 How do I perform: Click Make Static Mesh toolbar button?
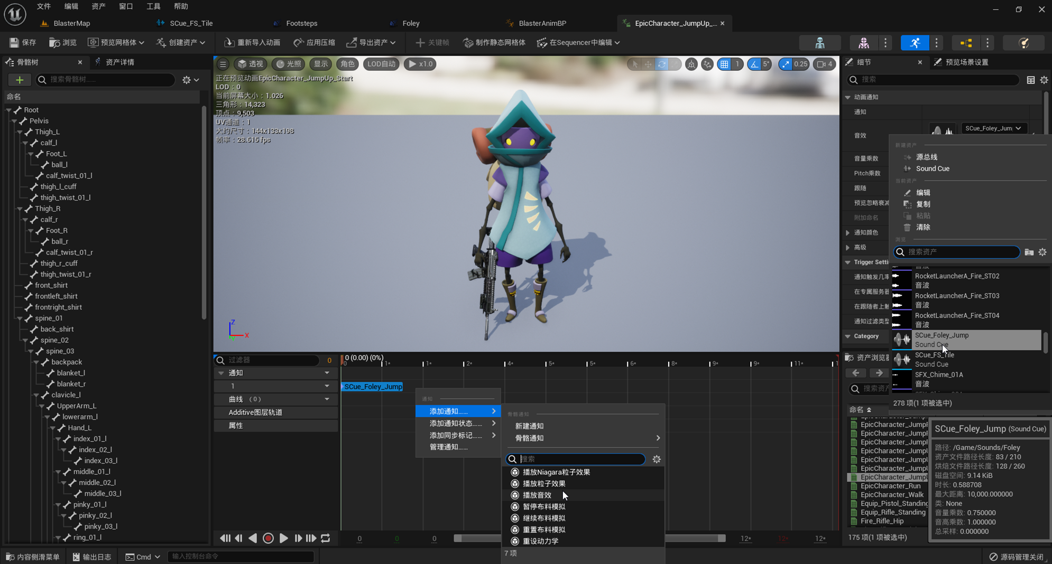pos(494,42)
